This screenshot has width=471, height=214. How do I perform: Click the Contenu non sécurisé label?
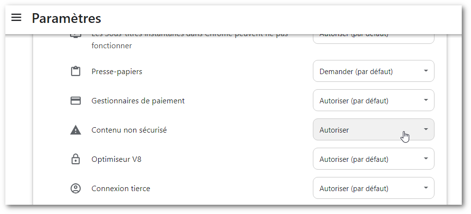129,130
